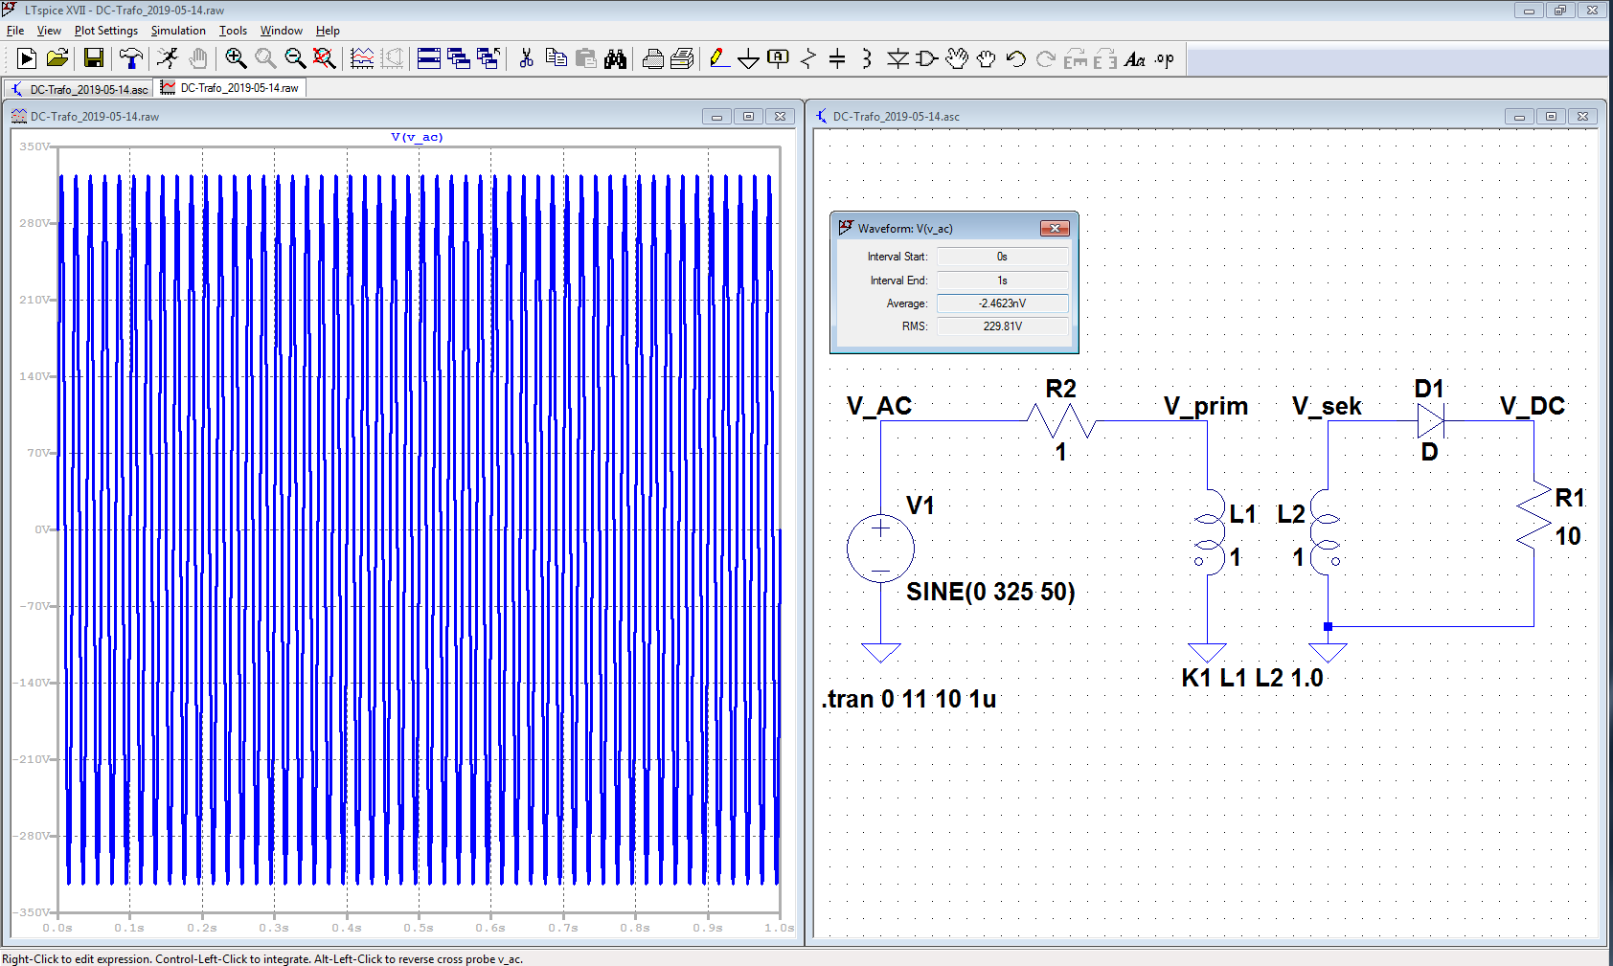
Task: Tile windows with the tile icon
Action: pos(429,59)
